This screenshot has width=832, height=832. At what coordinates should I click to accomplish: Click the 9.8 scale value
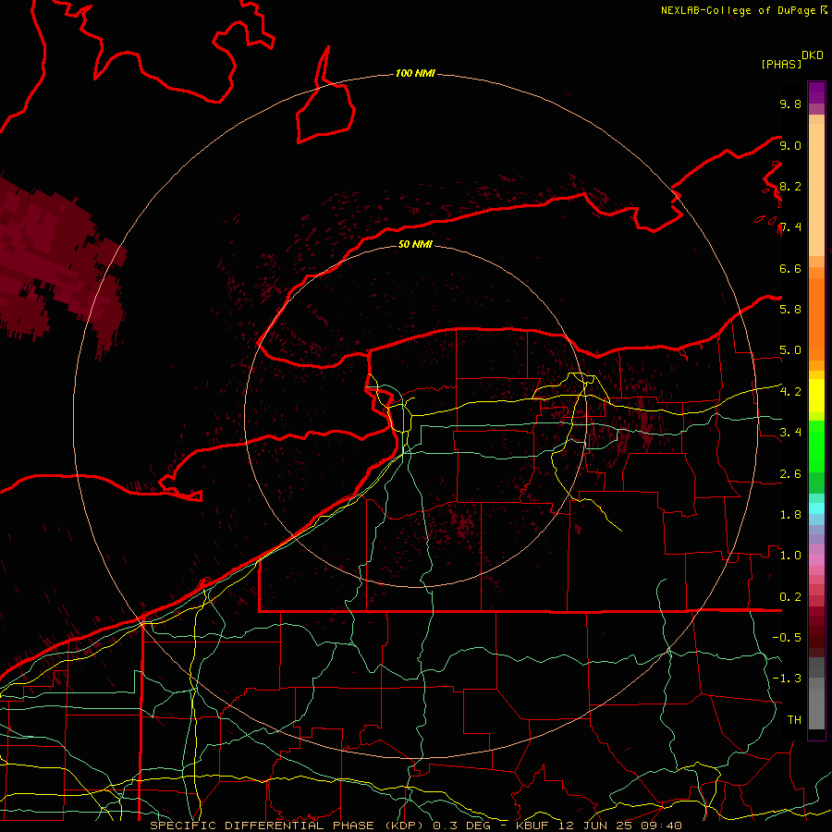(x=790, y=104)
